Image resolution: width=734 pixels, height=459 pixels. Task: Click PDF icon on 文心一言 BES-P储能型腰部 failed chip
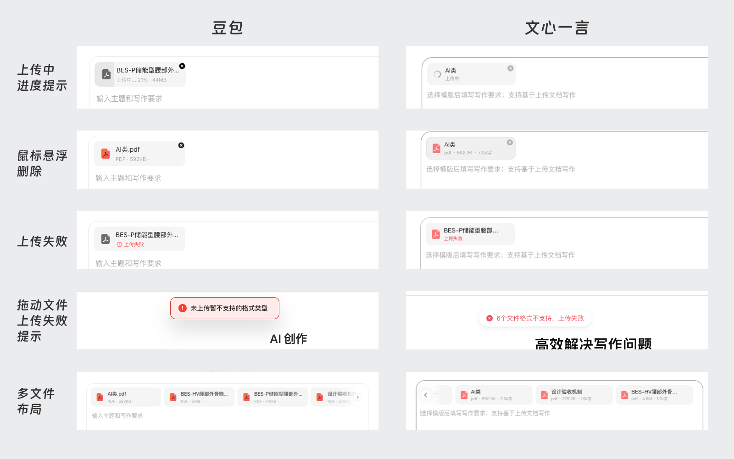tap(436, 234)
